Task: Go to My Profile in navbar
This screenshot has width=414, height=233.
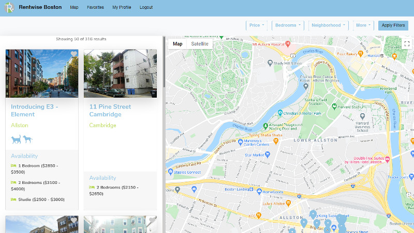Action: pos(122,8)
